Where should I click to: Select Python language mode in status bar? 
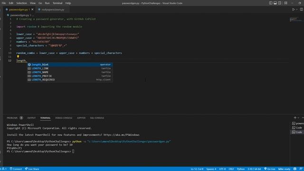(x=241, y=169)
